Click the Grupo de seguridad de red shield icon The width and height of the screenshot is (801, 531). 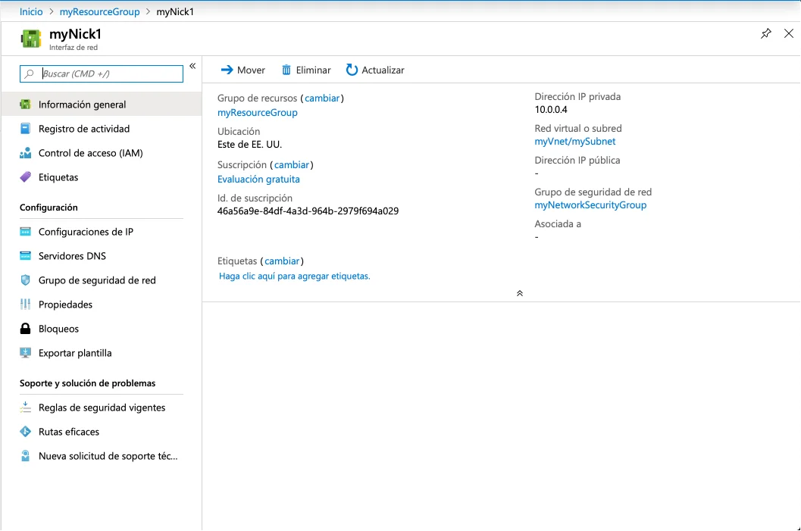[x=25, y=280]
